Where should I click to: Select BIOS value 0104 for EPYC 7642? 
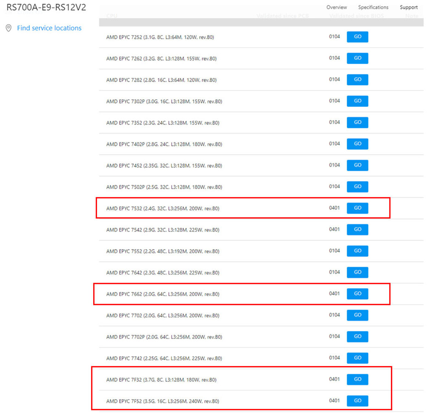point(334,272)
